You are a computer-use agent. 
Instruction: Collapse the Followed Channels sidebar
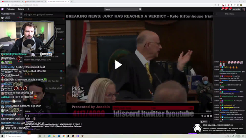[20, 14]
